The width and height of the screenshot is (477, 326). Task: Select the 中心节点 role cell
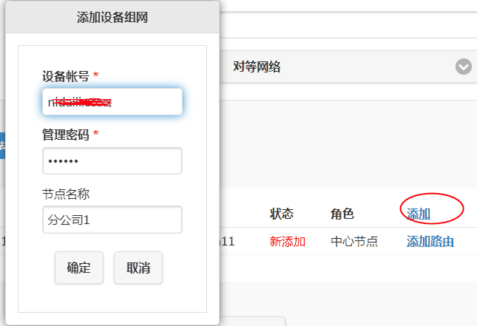(x=353, y=241)
